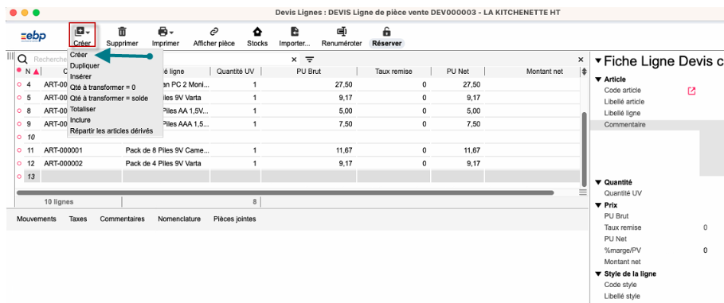This screenshot has height=303, width=724.
Task: Click the left panel grip handle icon
Action: pyautogui.click(x=10, y=56)
